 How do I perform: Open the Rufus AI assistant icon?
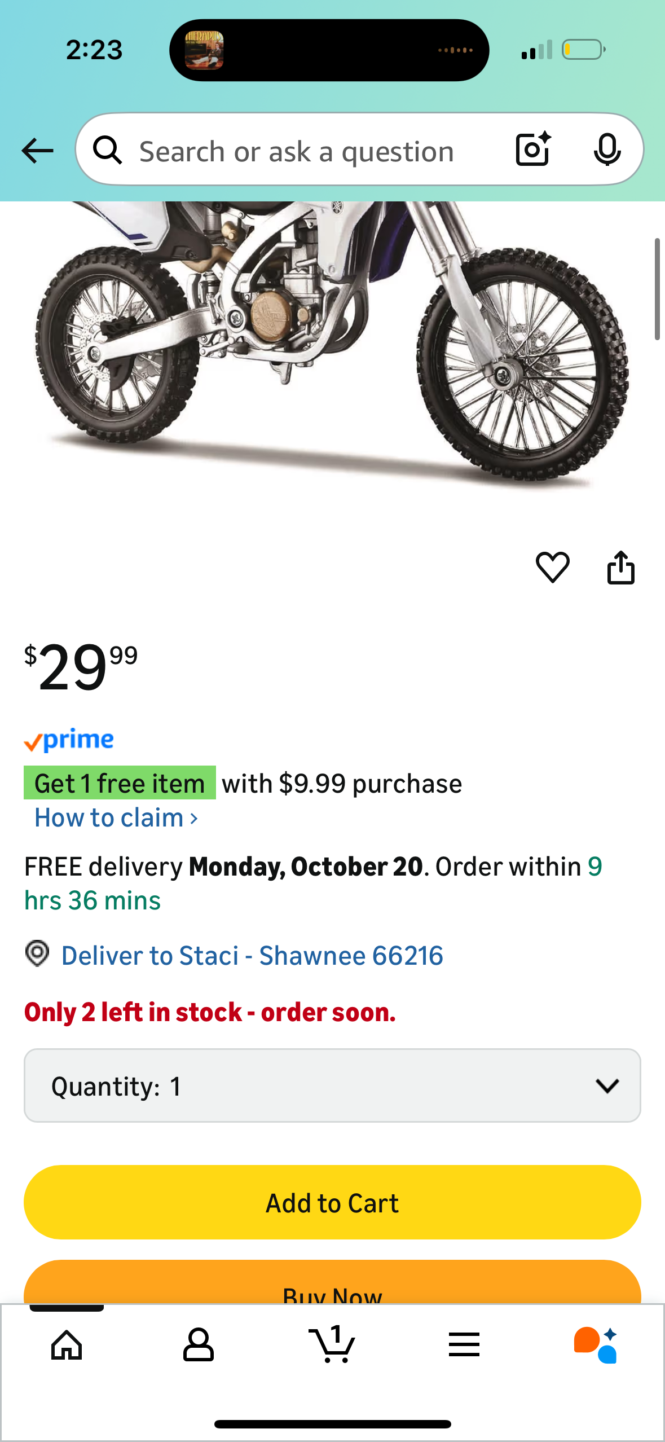[595, 1345]
